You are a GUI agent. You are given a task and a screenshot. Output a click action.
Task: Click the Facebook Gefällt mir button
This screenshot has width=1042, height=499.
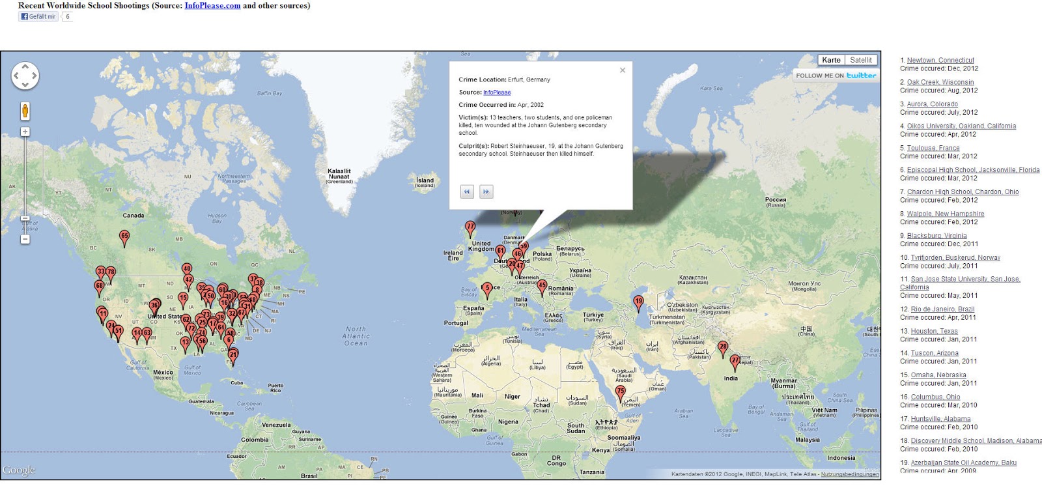[x=38, y=17]
